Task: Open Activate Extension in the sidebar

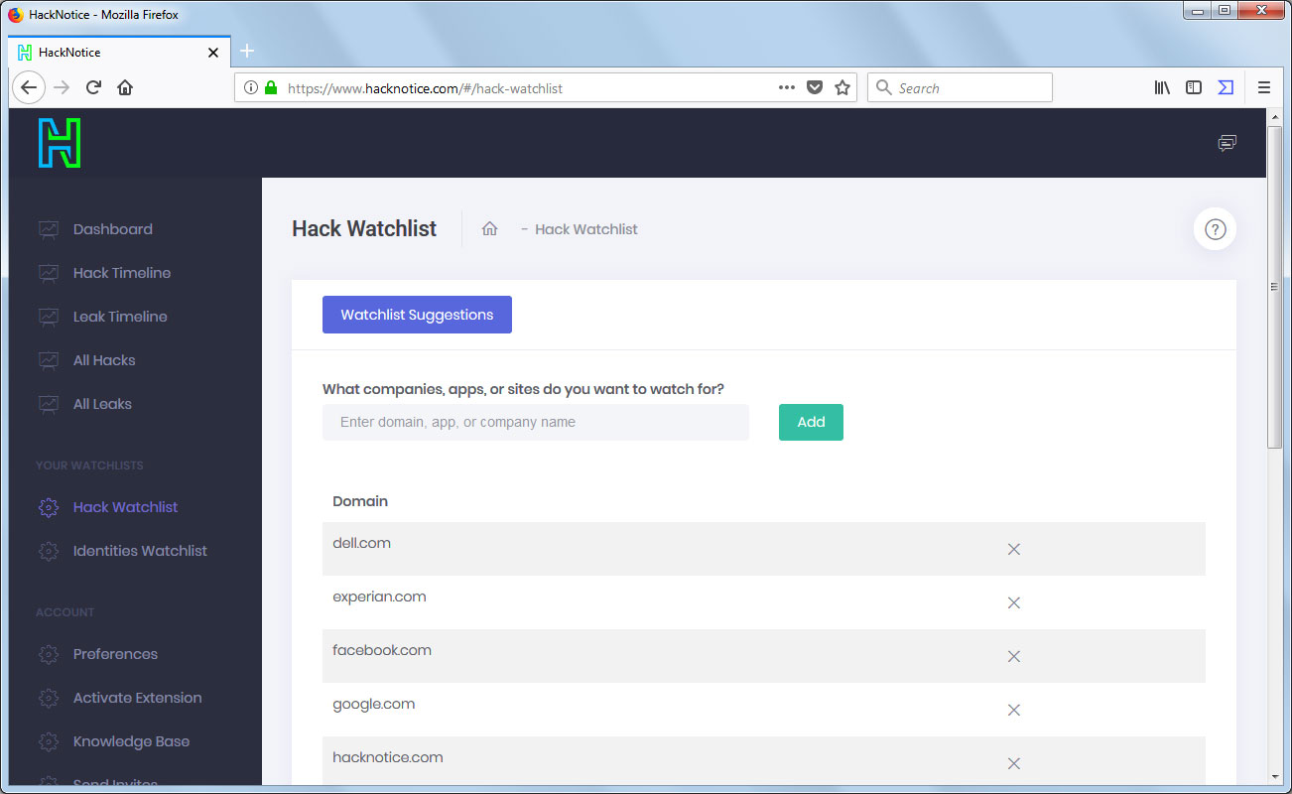Action: tap(137, 698)
